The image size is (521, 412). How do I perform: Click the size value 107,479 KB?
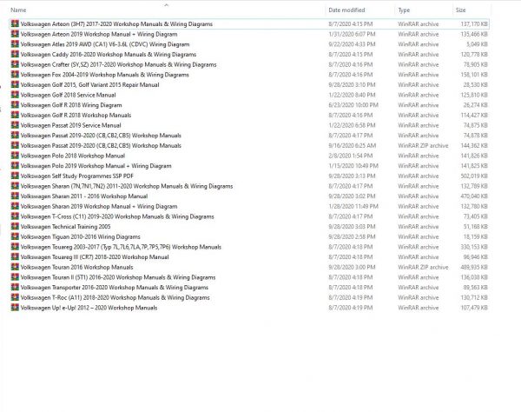474,308
